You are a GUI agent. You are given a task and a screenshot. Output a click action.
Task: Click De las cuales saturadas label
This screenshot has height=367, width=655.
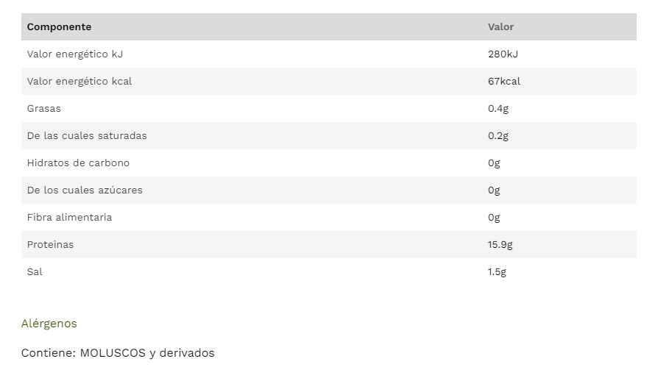(x=87, y=135)
